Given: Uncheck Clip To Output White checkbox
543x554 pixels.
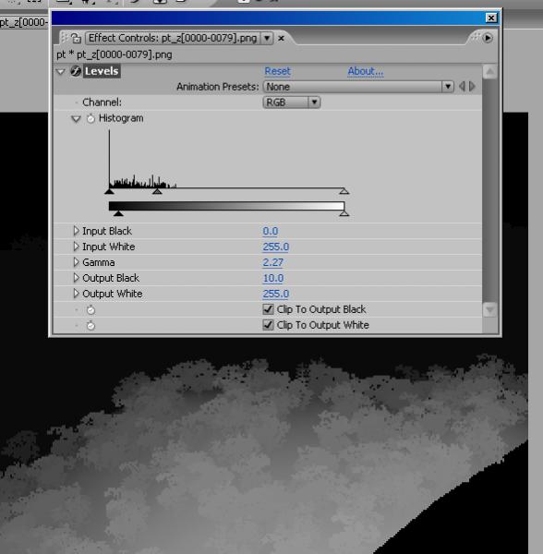Looking at the screenshot, I should [268, 325].
